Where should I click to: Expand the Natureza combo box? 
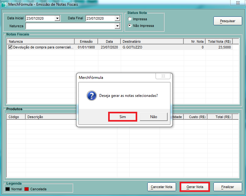(x=117, y=26)
